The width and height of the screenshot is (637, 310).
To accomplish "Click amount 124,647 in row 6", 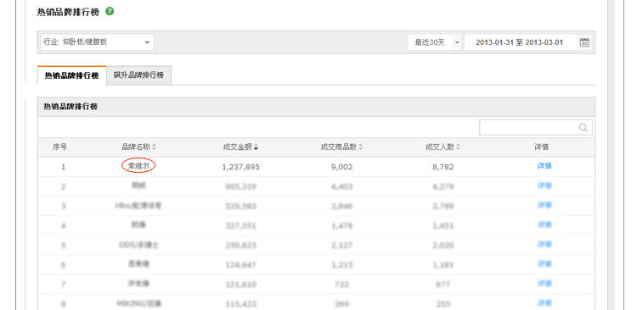I will [241, 265].
